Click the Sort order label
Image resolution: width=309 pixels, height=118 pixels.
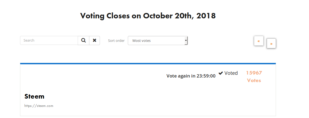(x=116, y=41)
